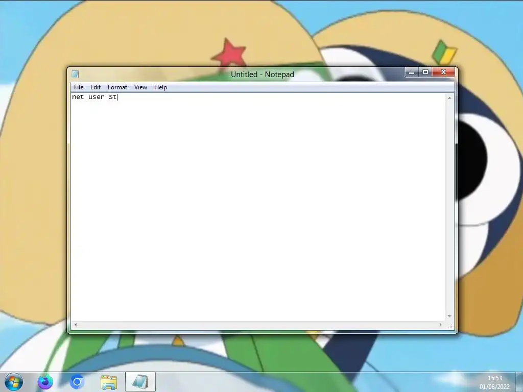Viewport: 523px width, 392px height.
Task: Select the Notepad taskbar button
Action: (140, 382)
